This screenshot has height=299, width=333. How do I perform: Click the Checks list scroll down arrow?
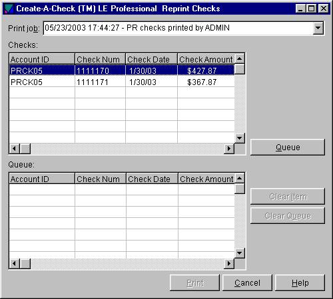pyautogui.click(x=239, y=138)
